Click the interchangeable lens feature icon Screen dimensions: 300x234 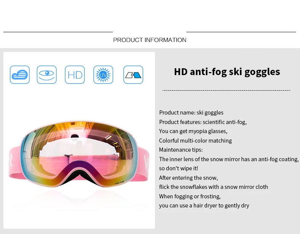point(133,75)
